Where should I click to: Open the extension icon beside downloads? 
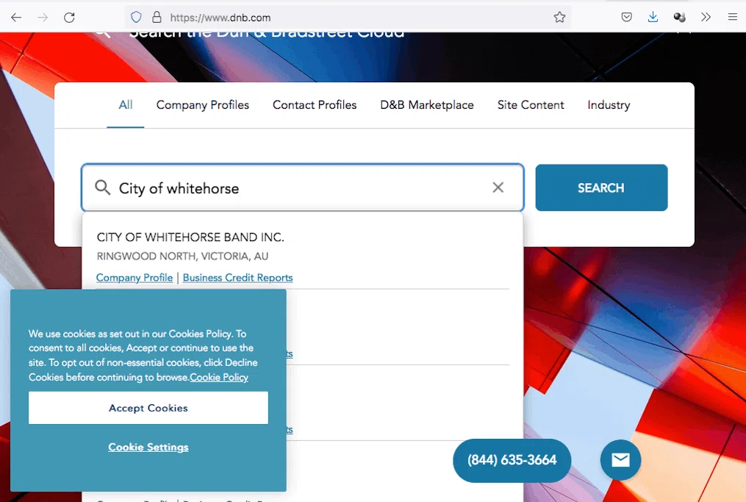point(679,18)
